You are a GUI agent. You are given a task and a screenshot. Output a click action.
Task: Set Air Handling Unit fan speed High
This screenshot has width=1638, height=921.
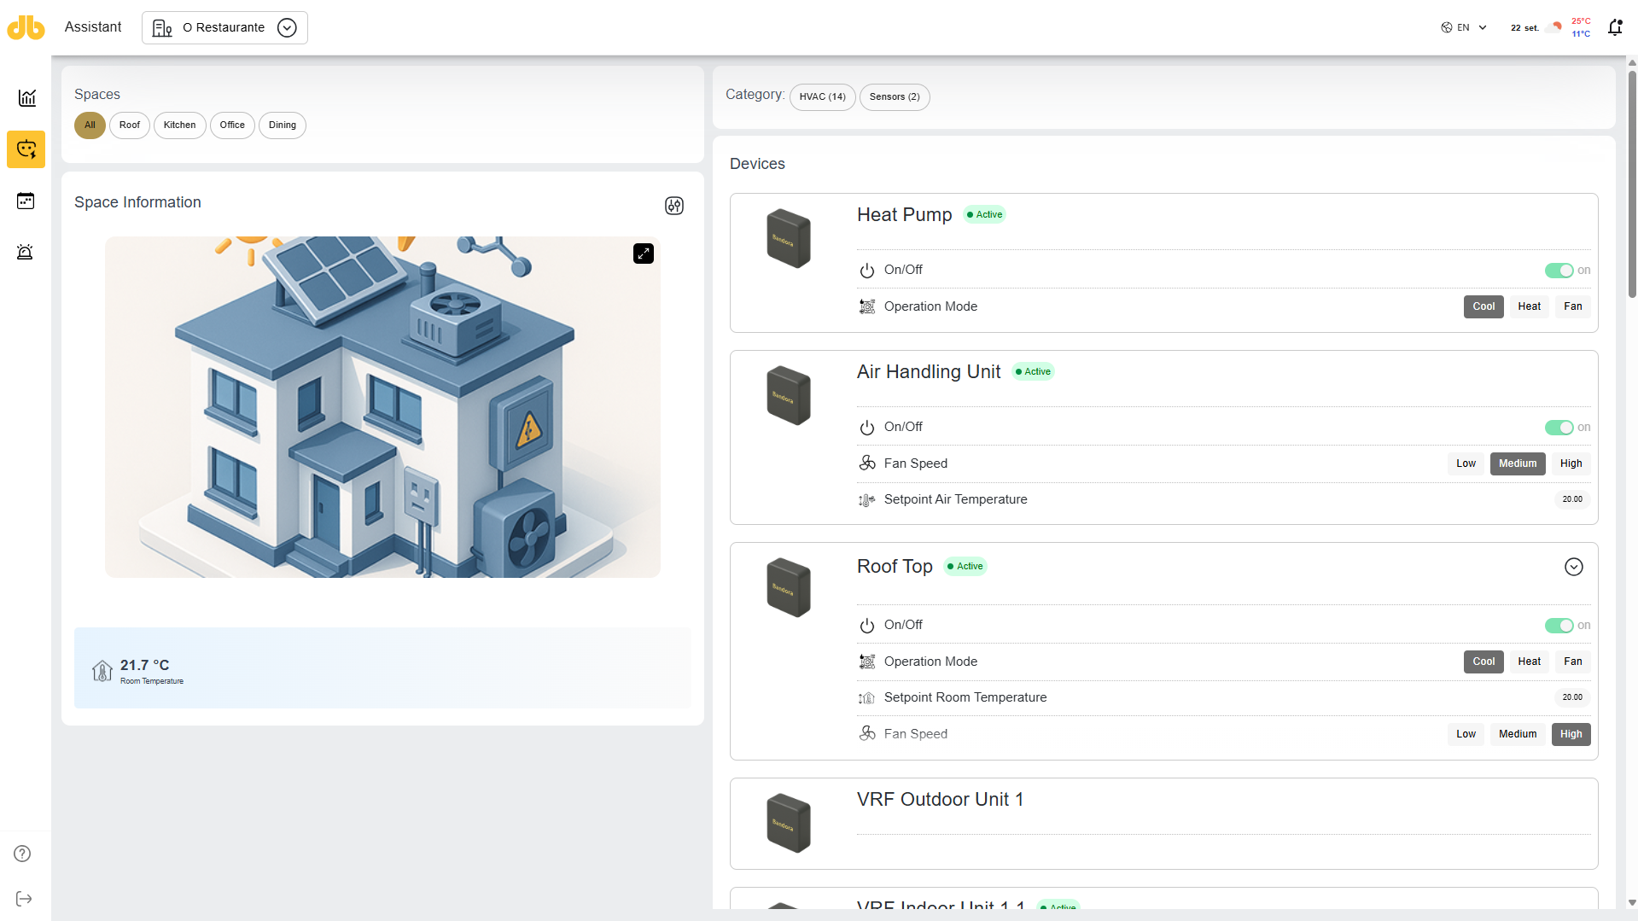point(1571,463)
